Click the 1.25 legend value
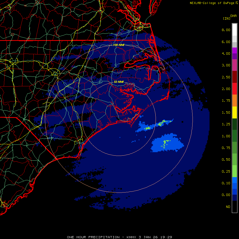 (226, 124)
